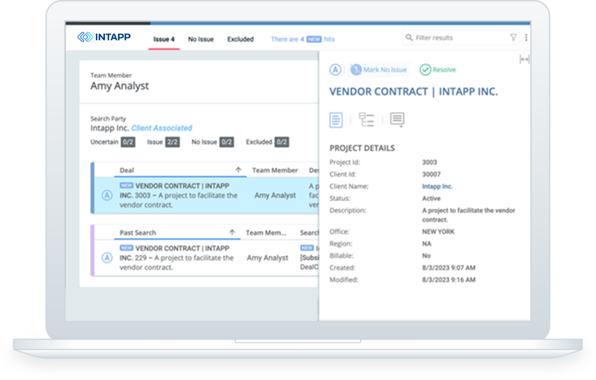Open the Intapp Inc. client name link
Viewport: 596px width, 380px height.
(437, 187)
